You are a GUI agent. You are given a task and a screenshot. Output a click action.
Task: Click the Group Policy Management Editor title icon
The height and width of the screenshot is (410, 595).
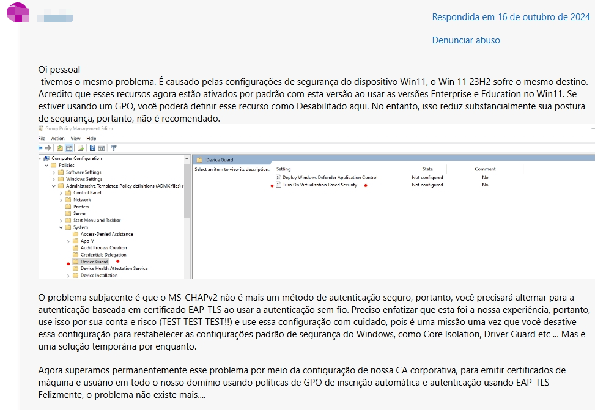tap(40, 128)
